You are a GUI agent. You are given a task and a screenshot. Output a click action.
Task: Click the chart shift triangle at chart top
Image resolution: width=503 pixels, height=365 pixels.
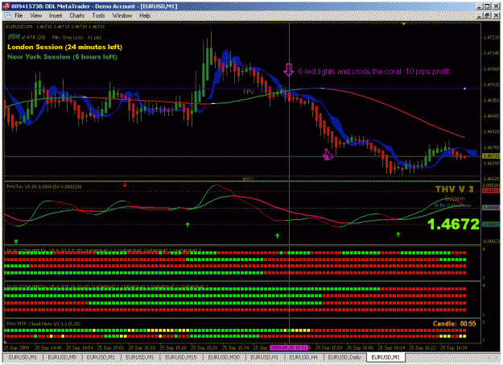click(404, 24)
